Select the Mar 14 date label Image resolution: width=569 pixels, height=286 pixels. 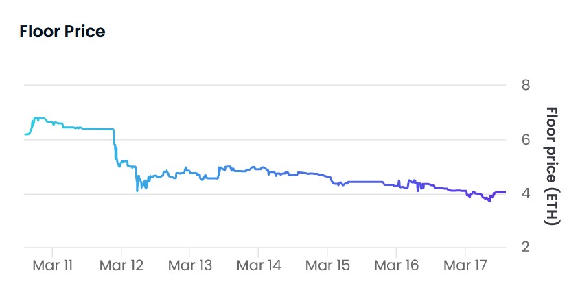point(259,265)
